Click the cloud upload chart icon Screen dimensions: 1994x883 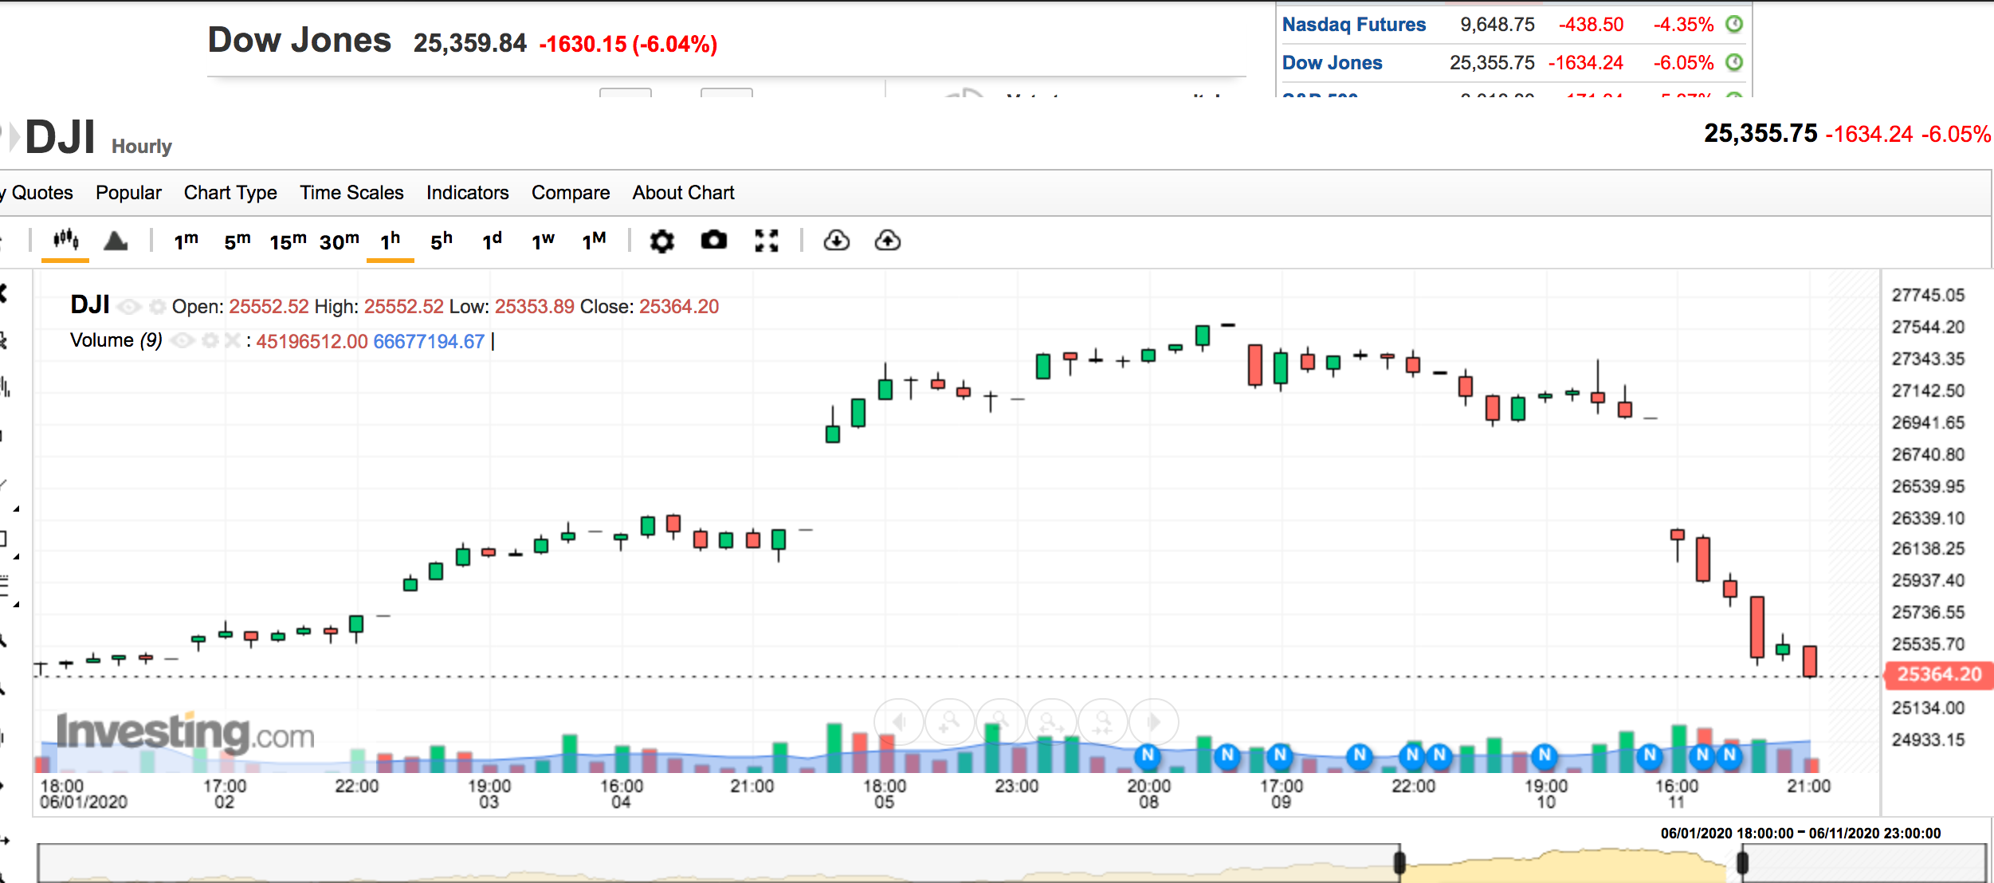pos(887,240)
